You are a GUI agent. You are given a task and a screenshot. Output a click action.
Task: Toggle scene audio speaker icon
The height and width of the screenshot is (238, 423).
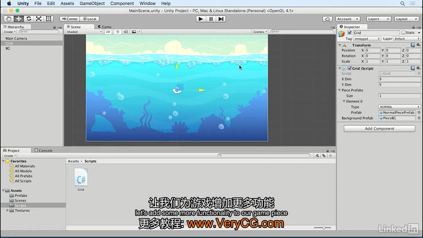coord(126,32)
